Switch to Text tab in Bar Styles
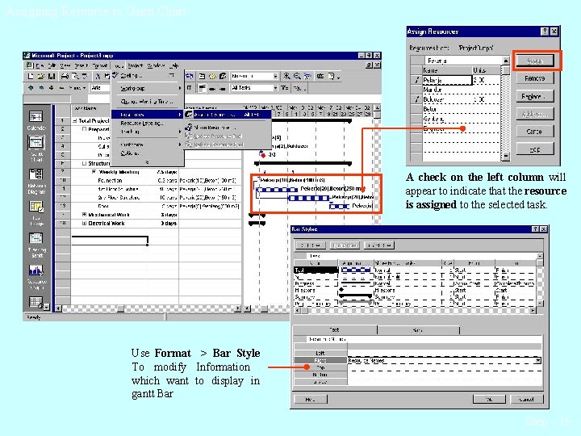Viewport: 581px width, 436px height. pos(335,329)
